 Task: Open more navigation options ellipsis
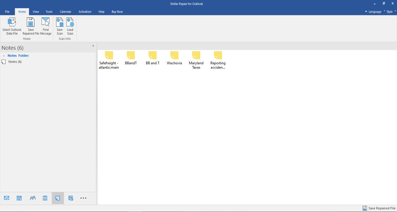click(83, 198)
